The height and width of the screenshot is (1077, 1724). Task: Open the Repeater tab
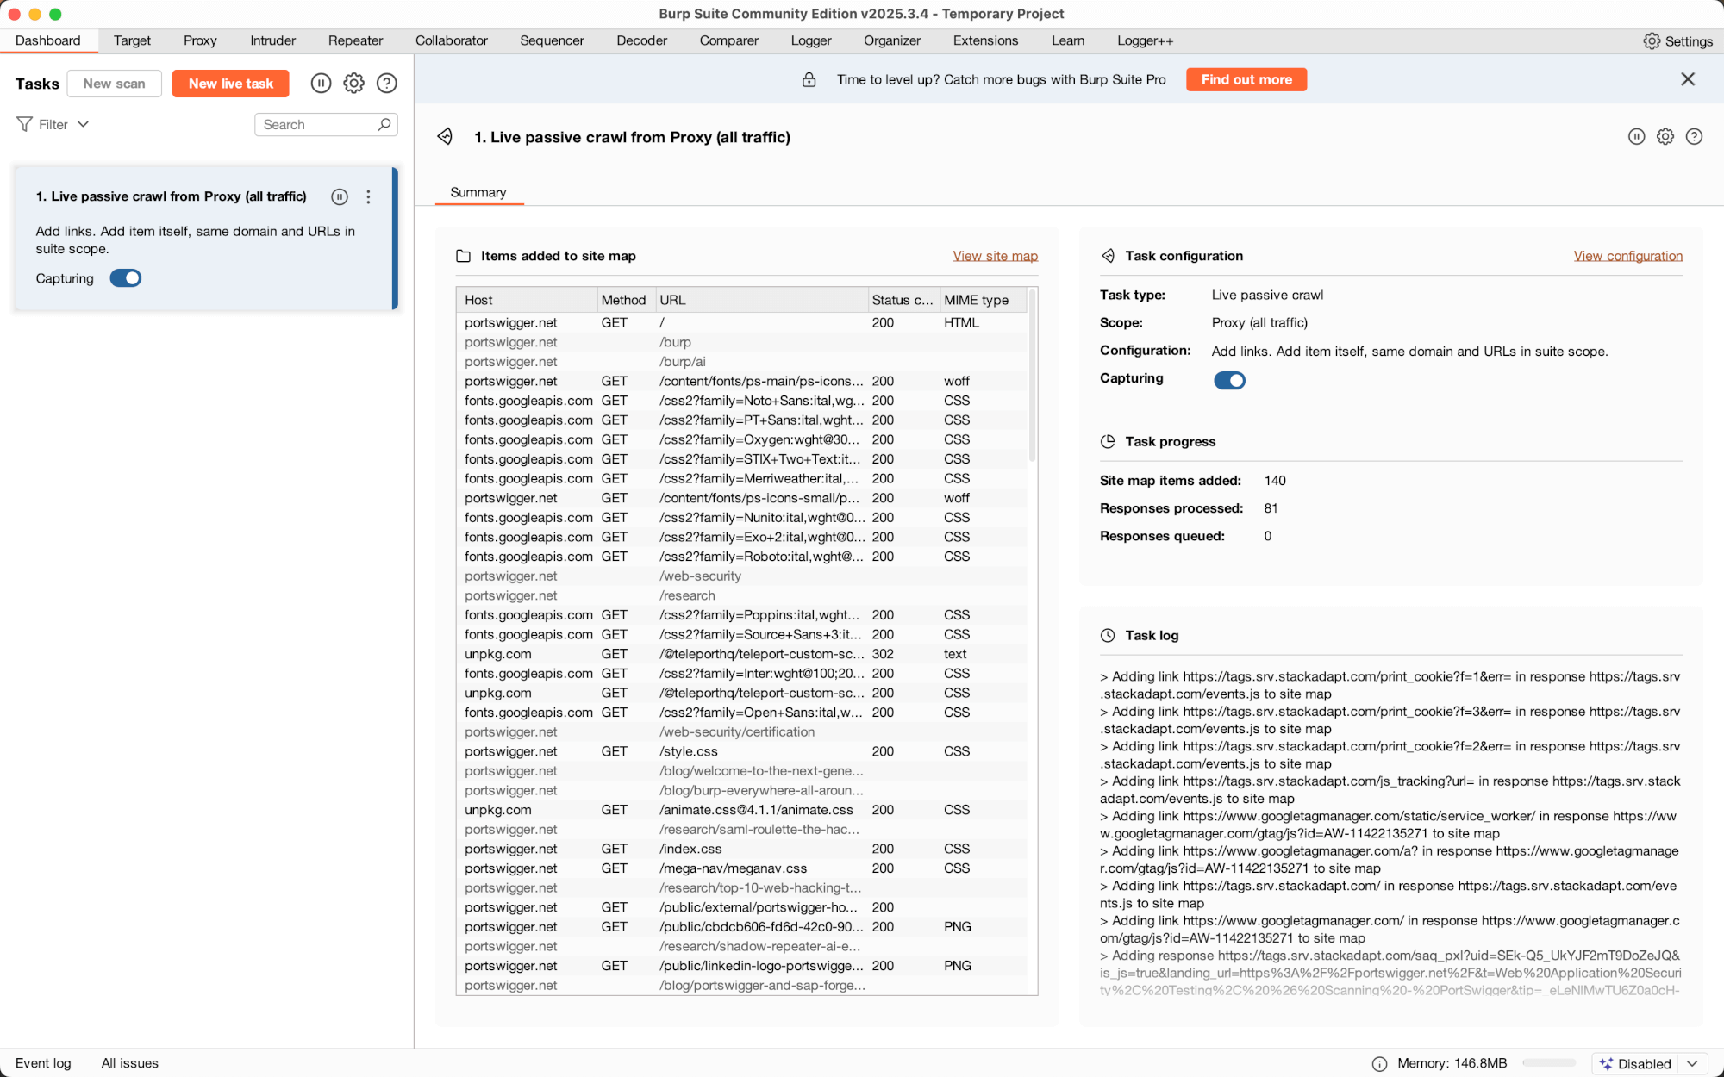355,40
